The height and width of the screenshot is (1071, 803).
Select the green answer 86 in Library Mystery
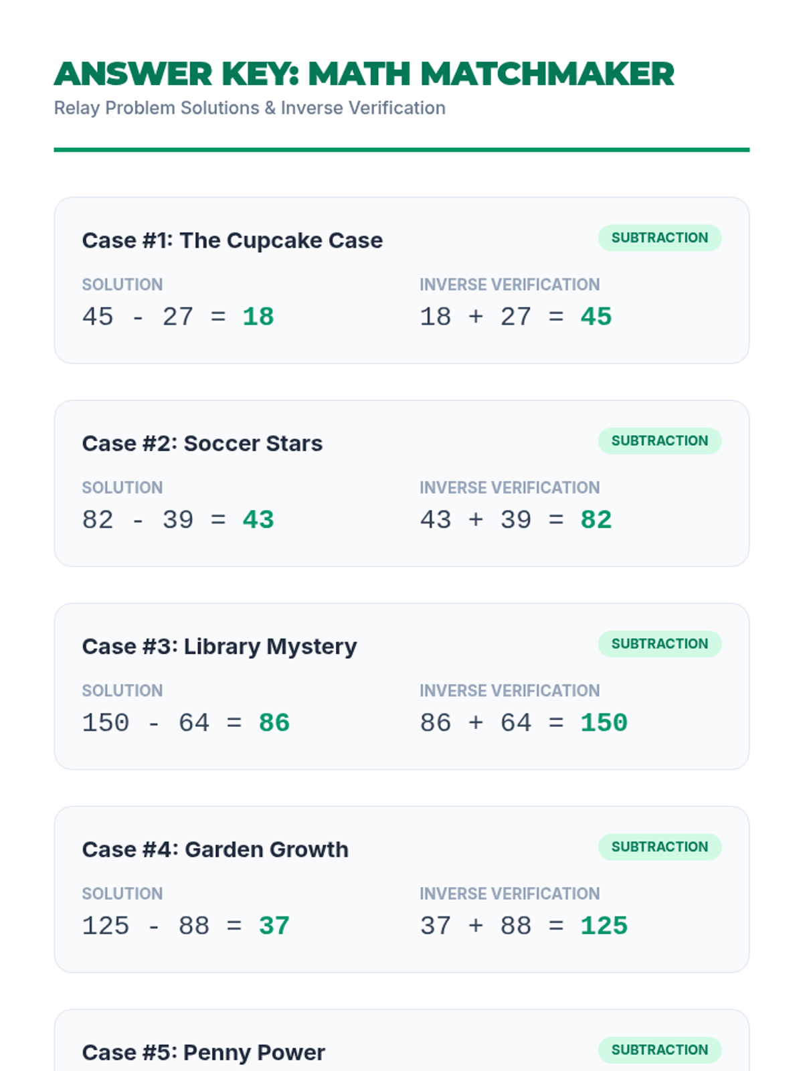pyautogui.click(x=274, y=723)
